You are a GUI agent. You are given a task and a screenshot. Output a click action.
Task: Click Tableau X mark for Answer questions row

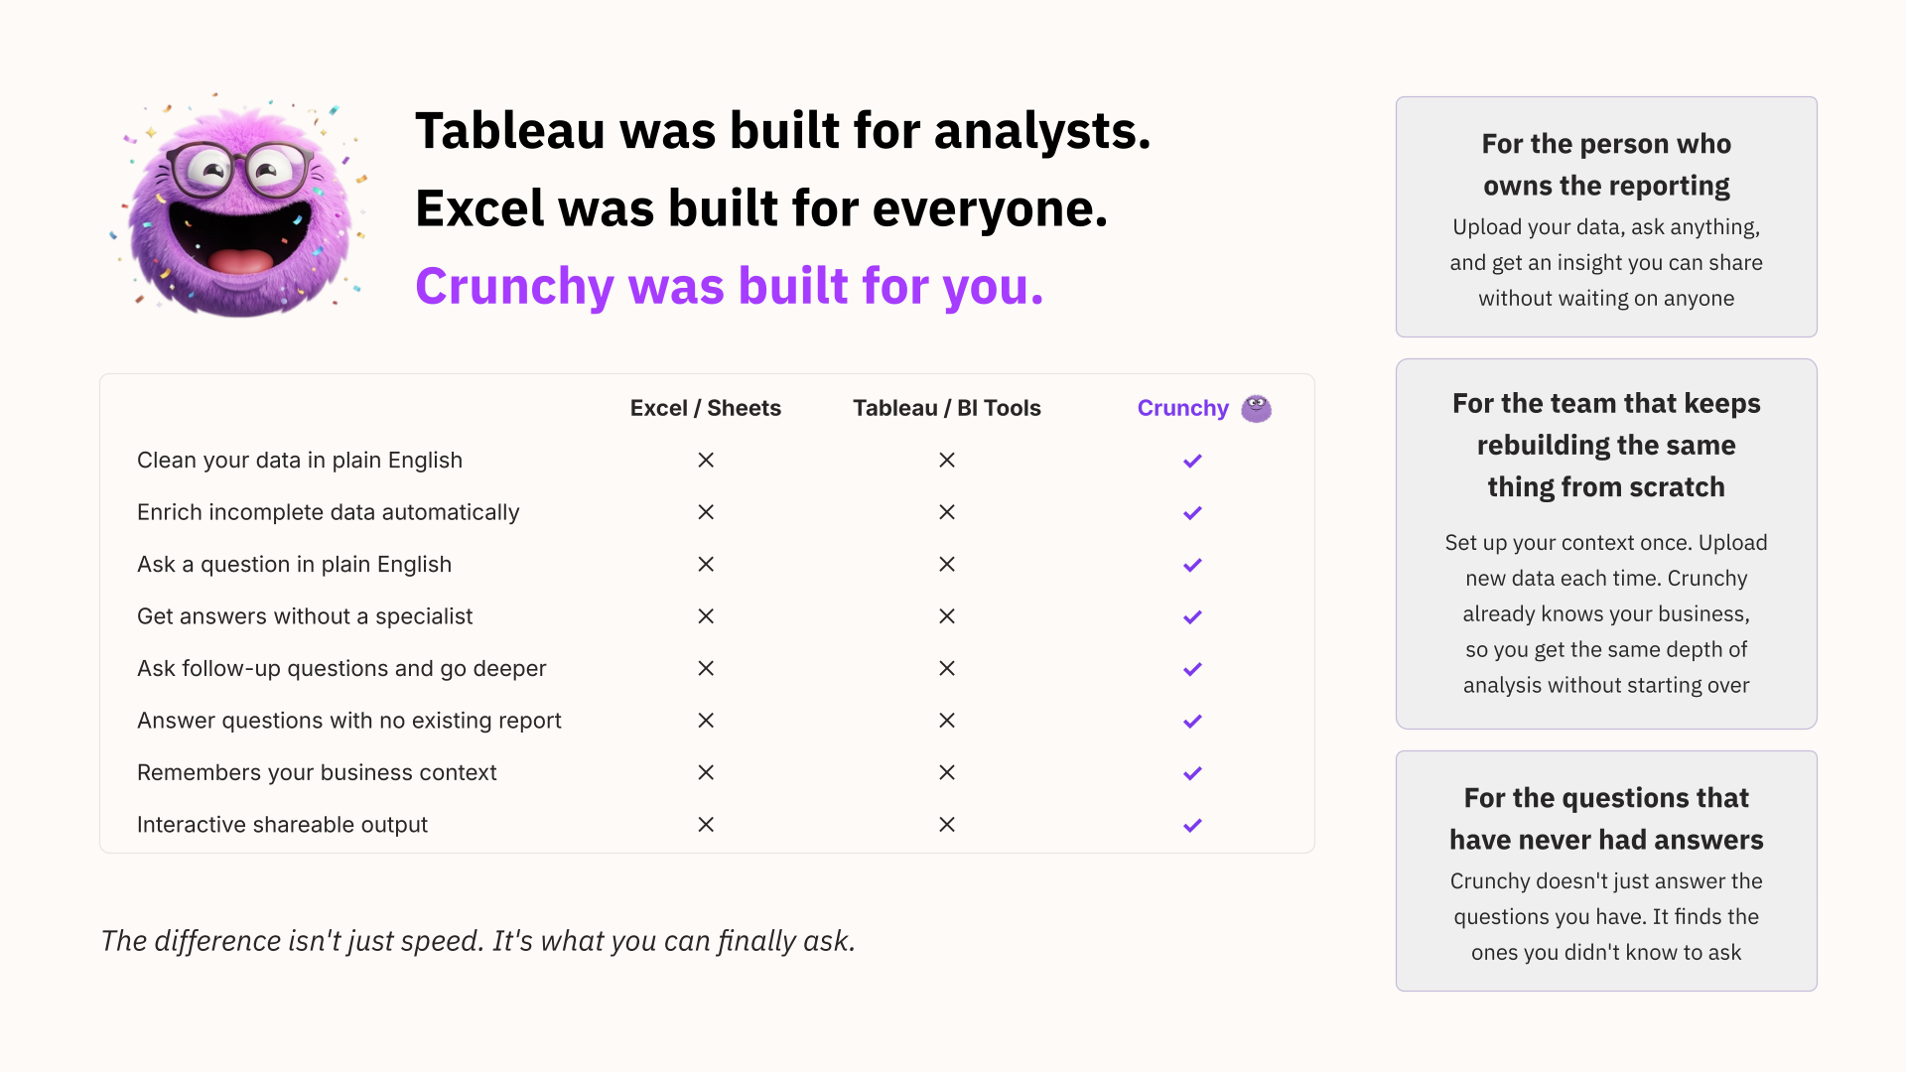coord(947,721)
